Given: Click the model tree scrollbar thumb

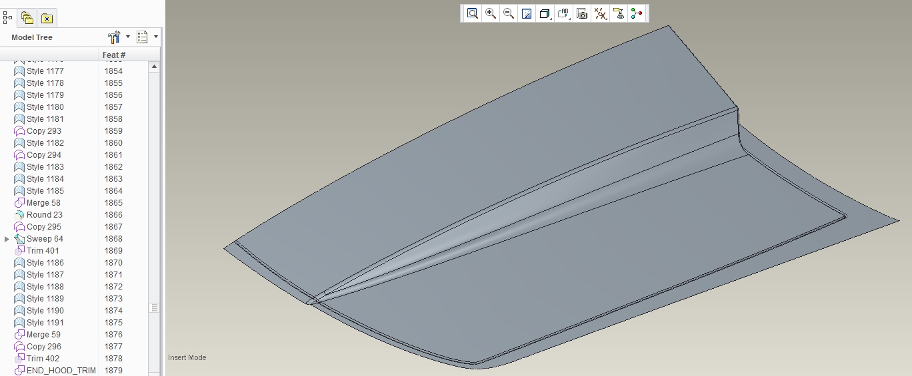Looking at the screenshot, I should coord(155,307).
